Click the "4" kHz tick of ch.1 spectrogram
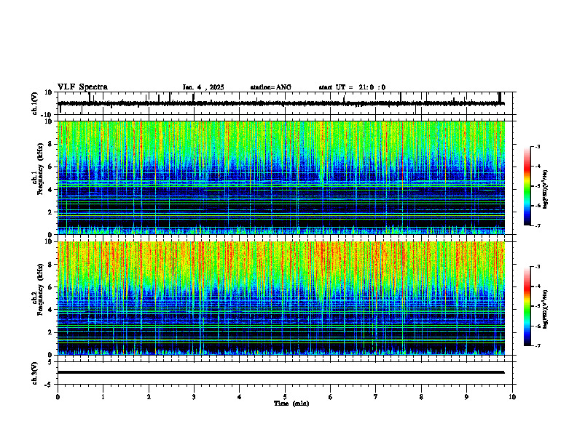Image resolution: width=577 pixels, height=445 pixels. coord(50,190)
